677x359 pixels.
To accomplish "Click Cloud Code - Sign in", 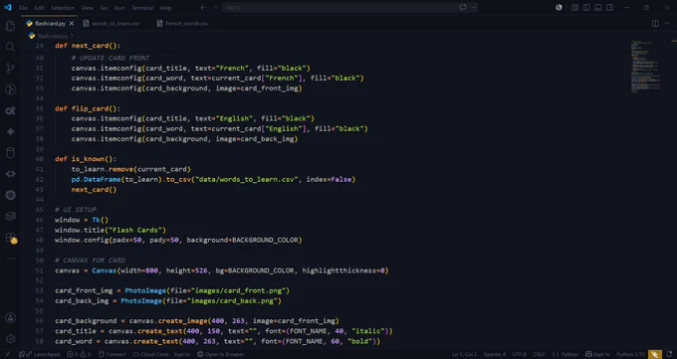I will pyautogui.click(x=161, y=354).
